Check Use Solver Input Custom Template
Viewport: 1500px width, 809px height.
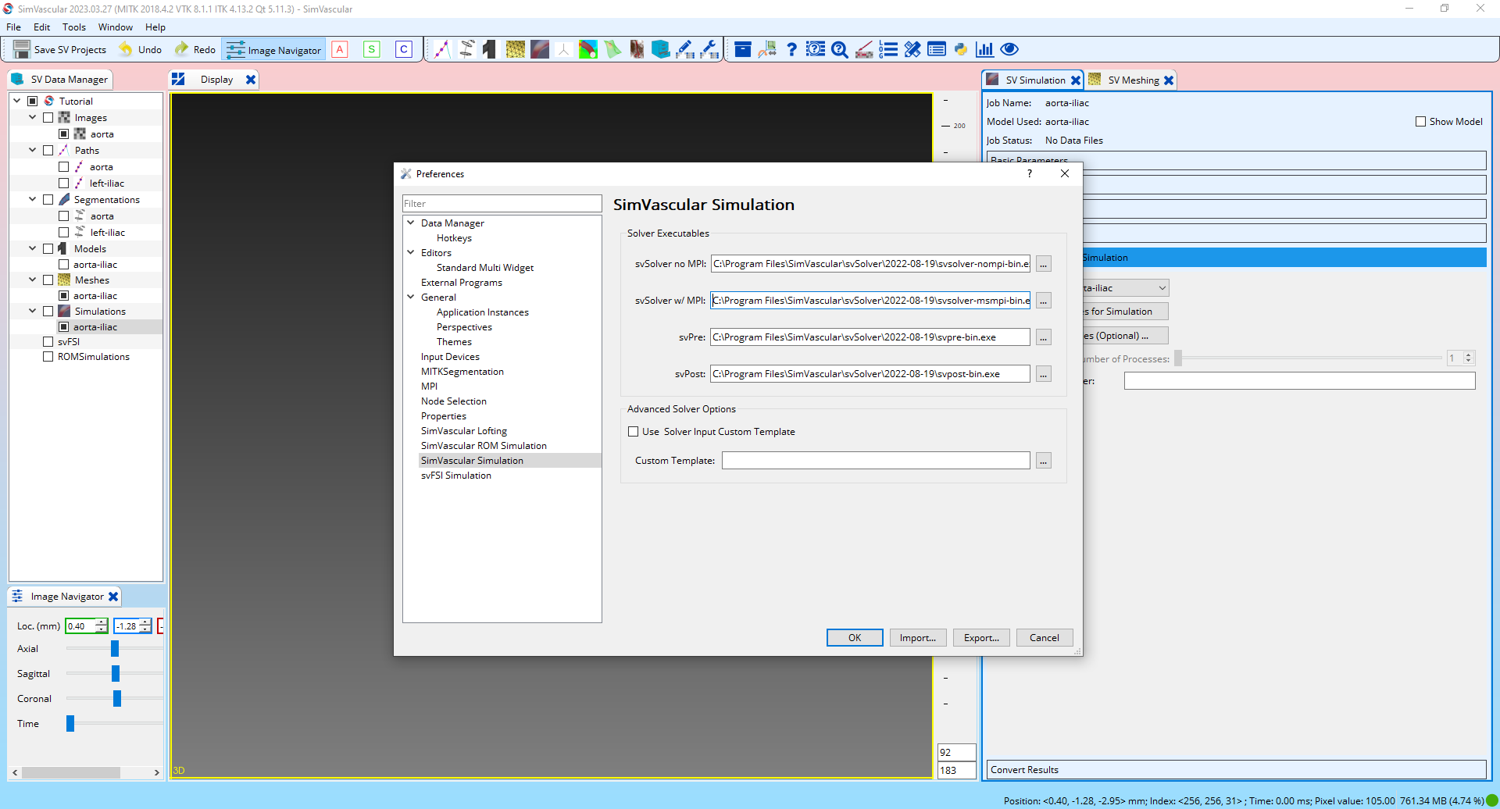point(634,432)
